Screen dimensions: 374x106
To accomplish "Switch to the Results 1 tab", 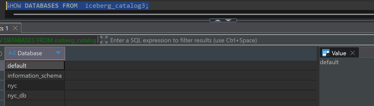I will click(5, 28).
